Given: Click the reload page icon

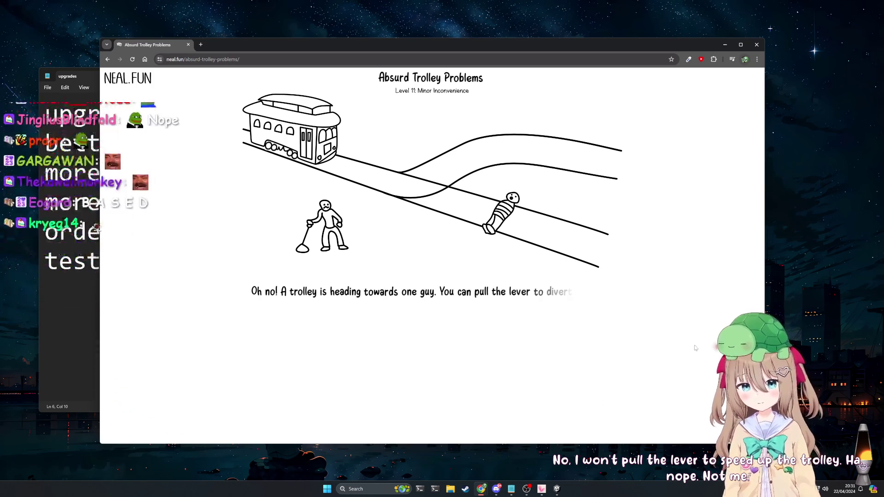Looking at the screenshot, I should tap(132, 59).
